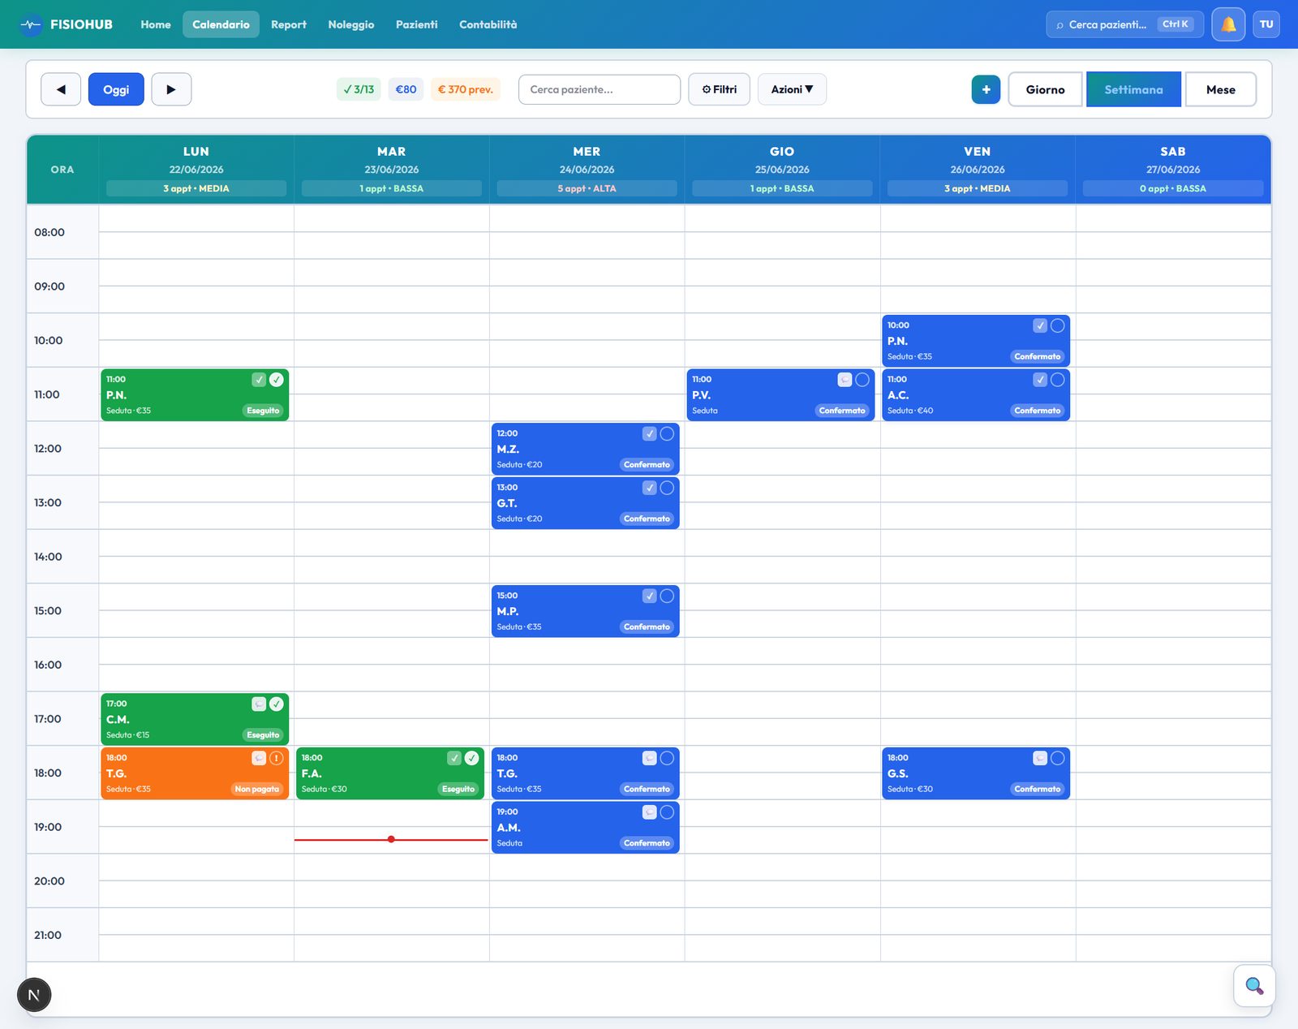1298x1029 pixels.
Task: Open chat bubble icon on Monday T.G. orange card
Action: 259,758
